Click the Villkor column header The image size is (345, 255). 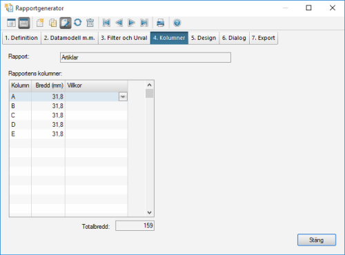point(97,85)
